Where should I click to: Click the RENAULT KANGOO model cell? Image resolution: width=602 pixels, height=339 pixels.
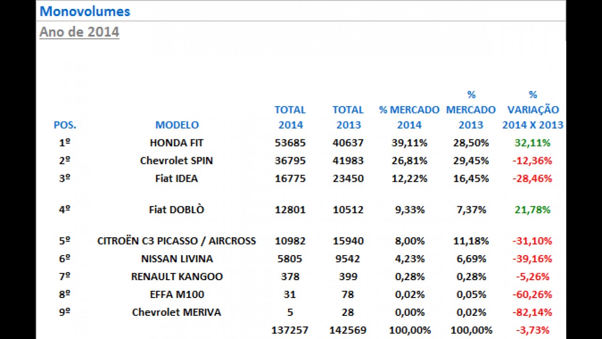coord(177,276)
